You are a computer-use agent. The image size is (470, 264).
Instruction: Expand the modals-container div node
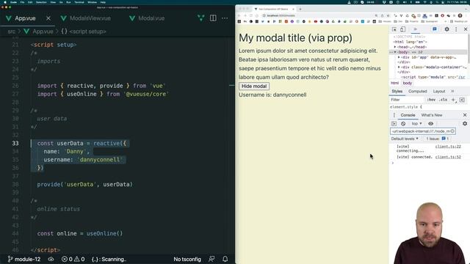coord(399,67)
